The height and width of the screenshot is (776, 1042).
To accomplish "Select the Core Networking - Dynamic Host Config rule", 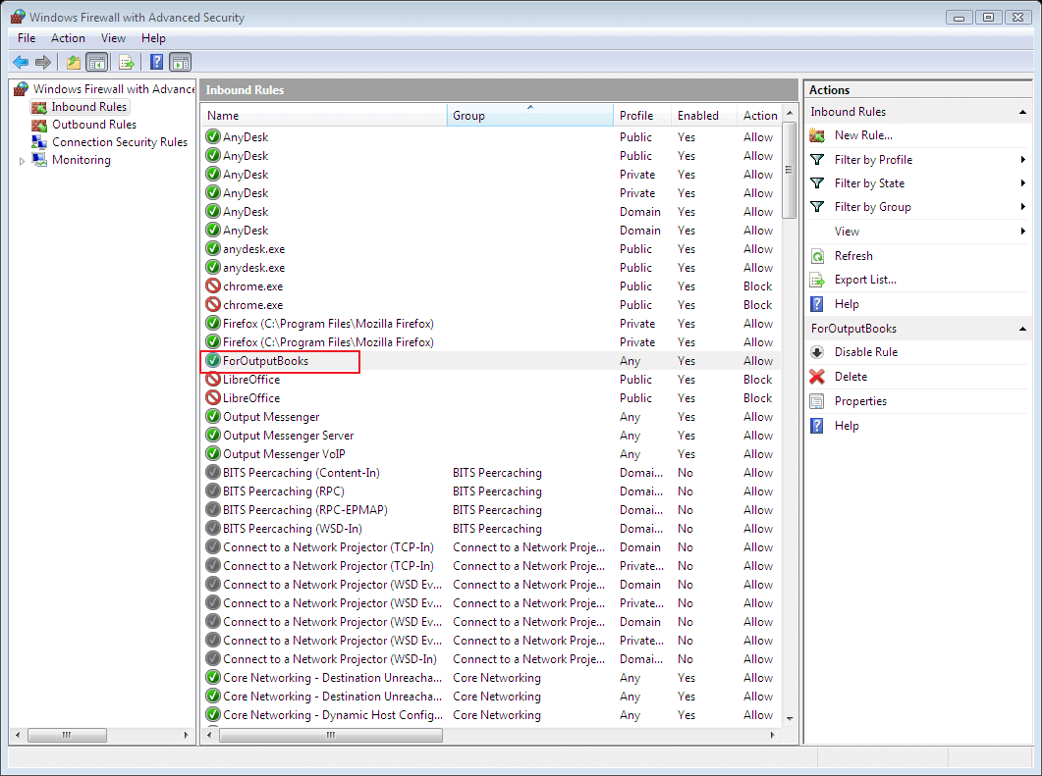I will click(490, 715).
